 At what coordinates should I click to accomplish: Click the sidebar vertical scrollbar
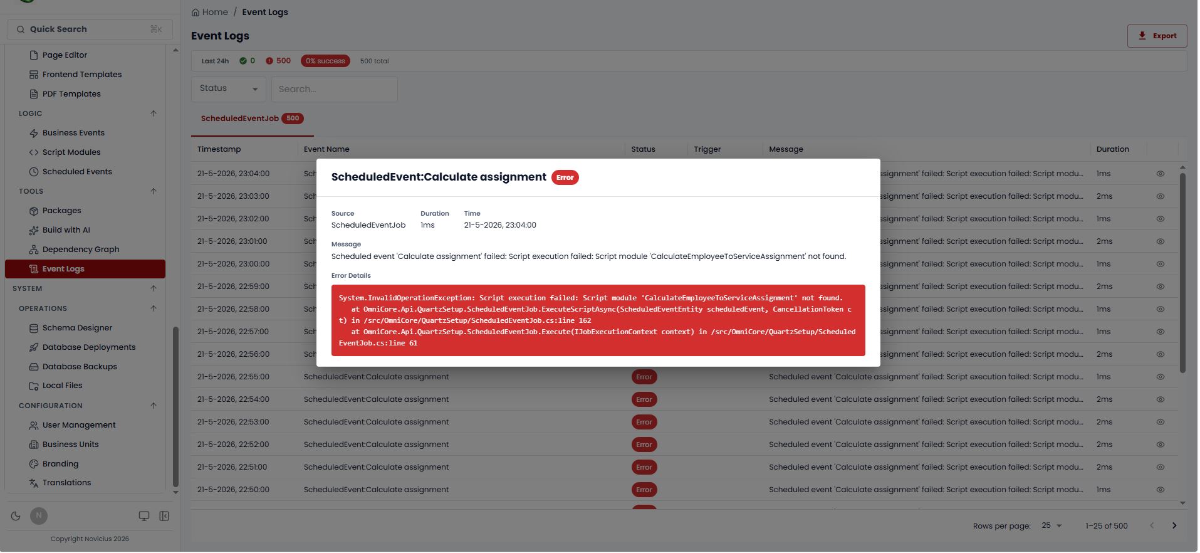point(175,406)
